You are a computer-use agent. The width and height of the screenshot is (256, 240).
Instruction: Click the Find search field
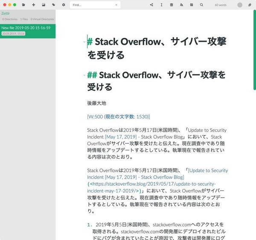coord(95,5)
